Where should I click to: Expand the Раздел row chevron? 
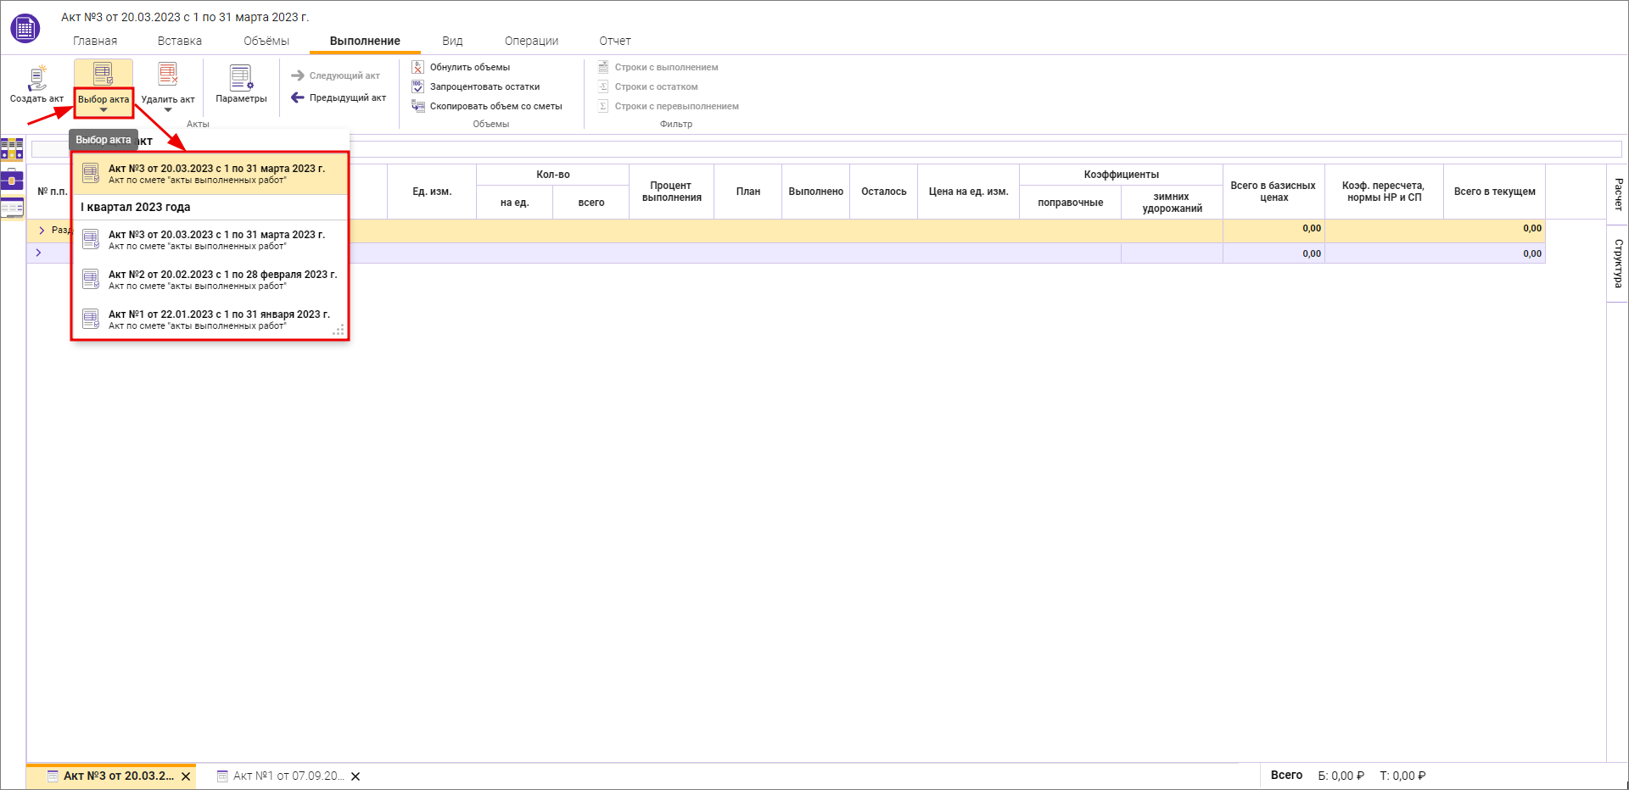pyautogui.click(x=42, y=231)
